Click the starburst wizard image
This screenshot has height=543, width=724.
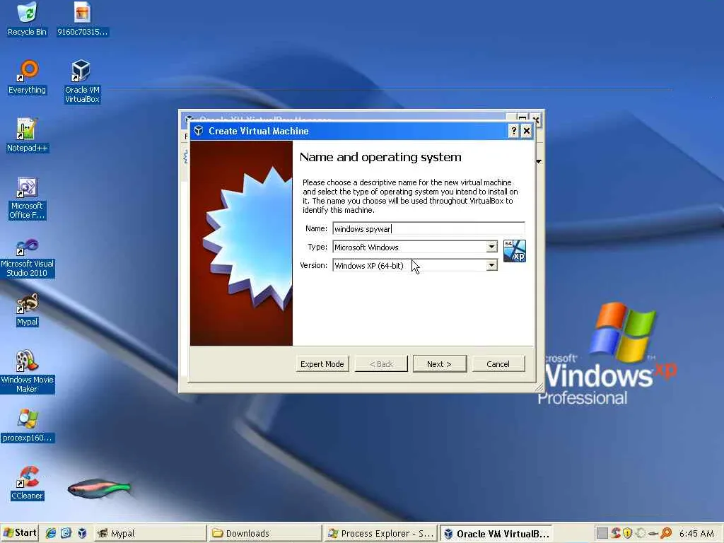click(242, 243)
